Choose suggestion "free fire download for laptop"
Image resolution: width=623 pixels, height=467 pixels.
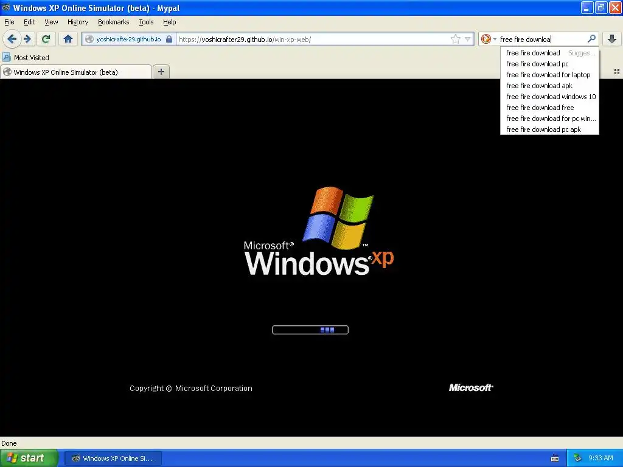(x=549, y=75)
